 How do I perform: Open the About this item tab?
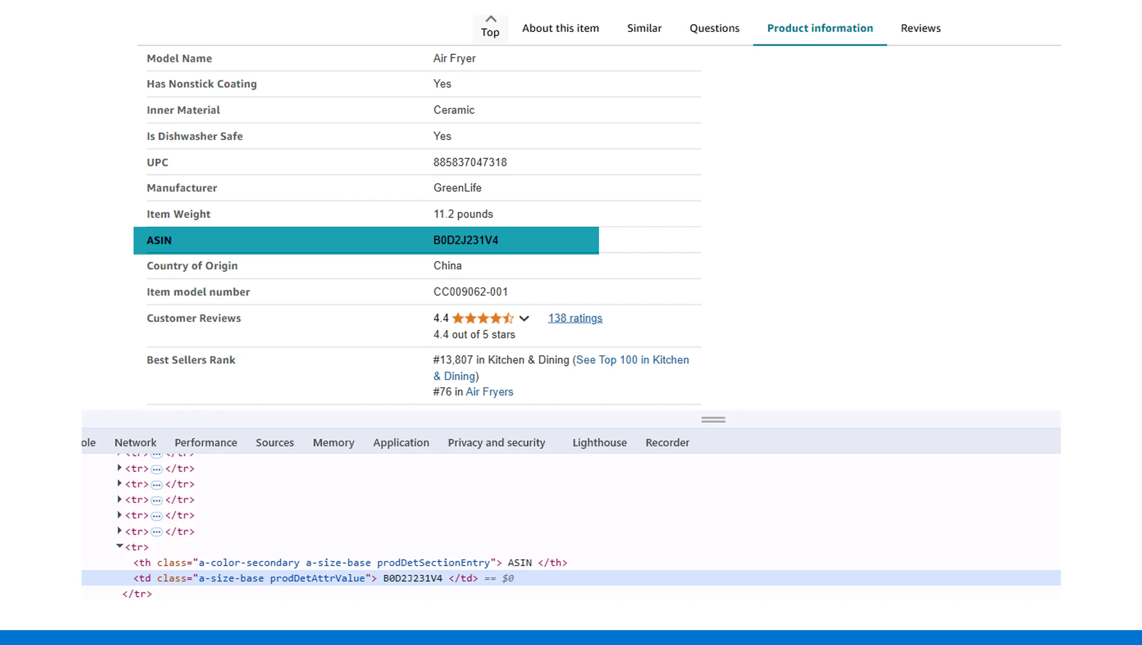pyautogui.click(x=560, y=28)
